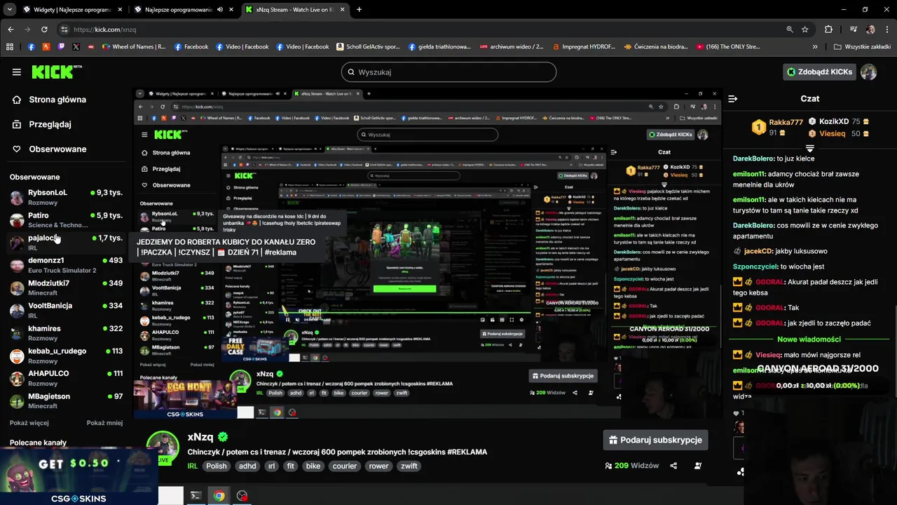
Task: Open the Chrome tab search dropdown
Action: click(x=9, y=10)
